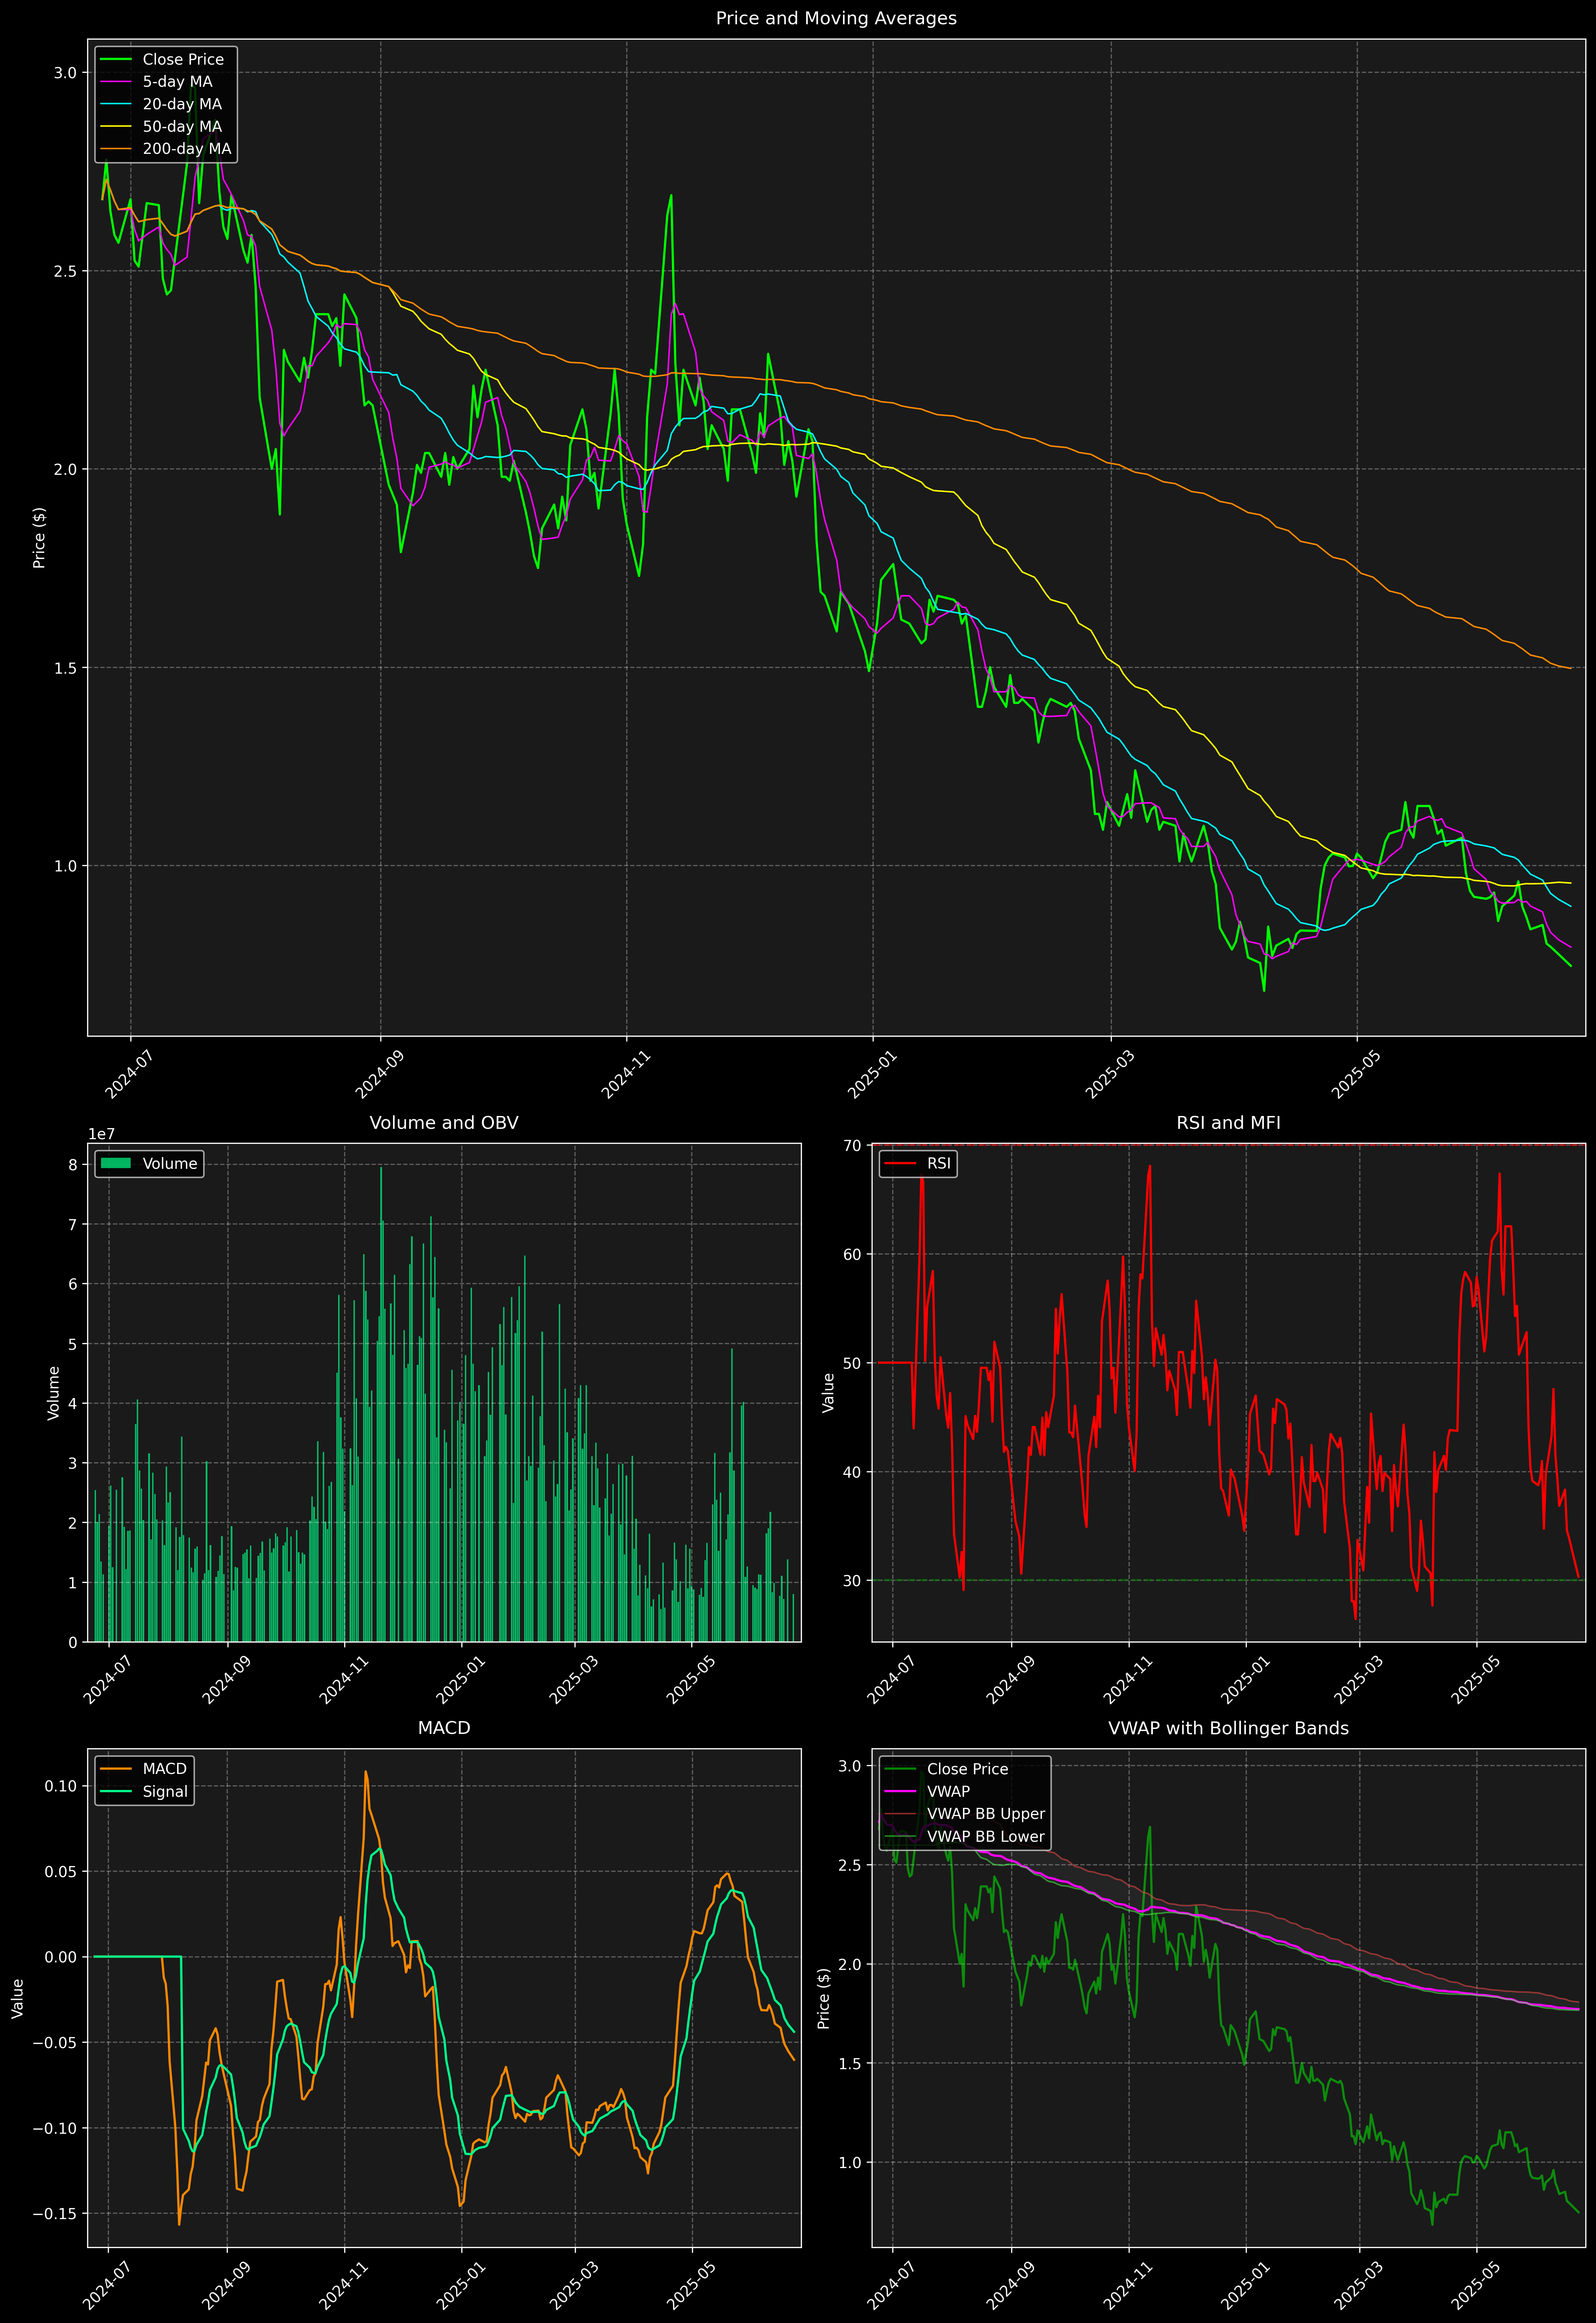Click the "Value" axis label on the RSI chart
The image size is (1596, 2323).
828,1392
